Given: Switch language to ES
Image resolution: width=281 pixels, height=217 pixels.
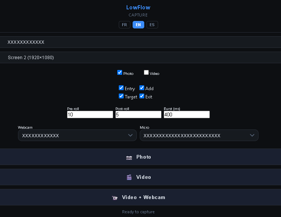Looking at the screenshot, I should point(152,25).
